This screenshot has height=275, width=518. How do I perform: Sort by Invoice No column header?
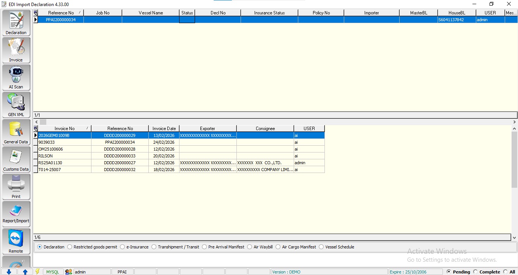65,129
